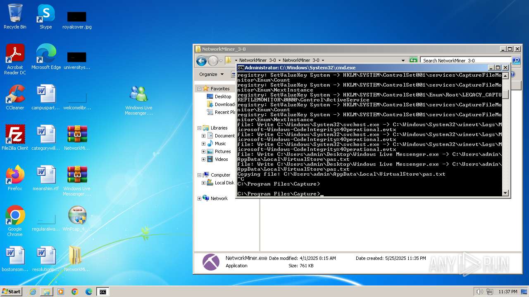The image size is (529, 297).
Task: Expand the Local Disk node
Action: pos(203,183)
